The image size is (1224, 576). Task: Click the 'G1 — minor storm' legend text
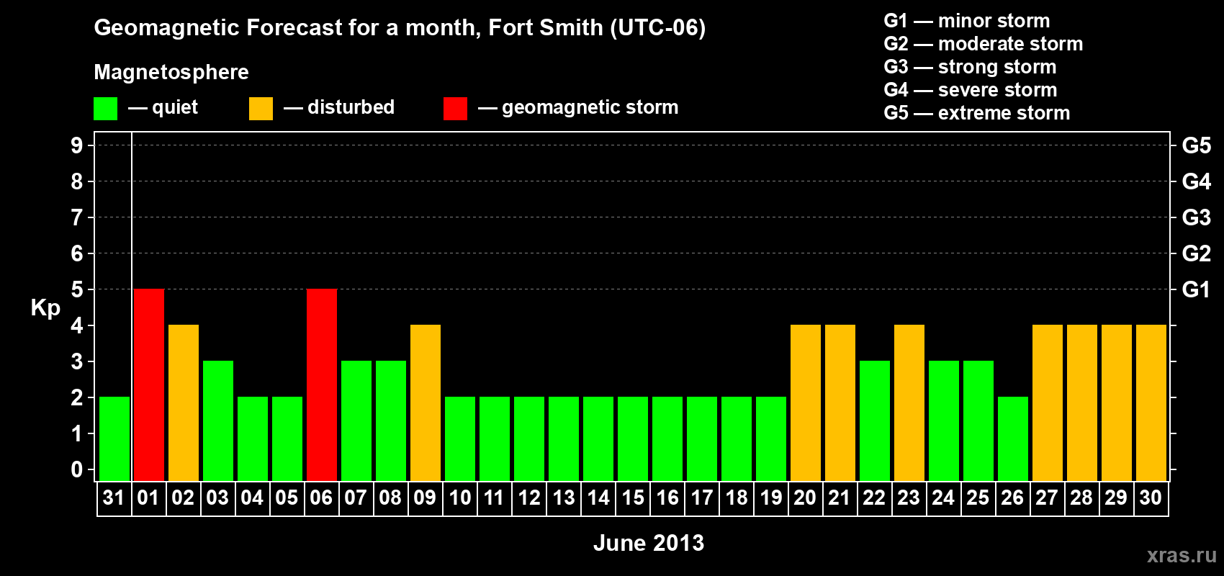pos(967,21)
